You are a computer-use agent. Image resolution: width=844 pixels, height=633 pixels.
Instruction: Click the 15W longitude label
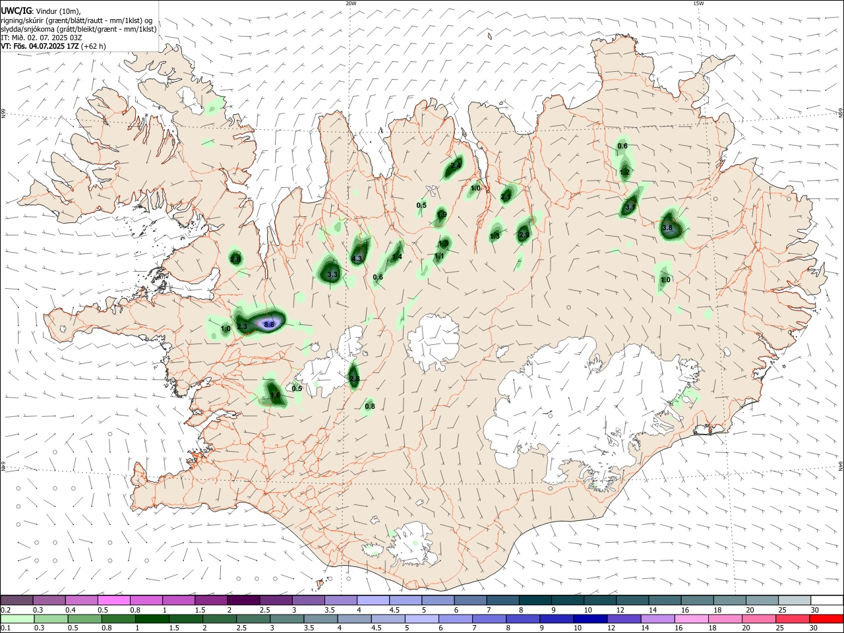[x=698, y=3]
